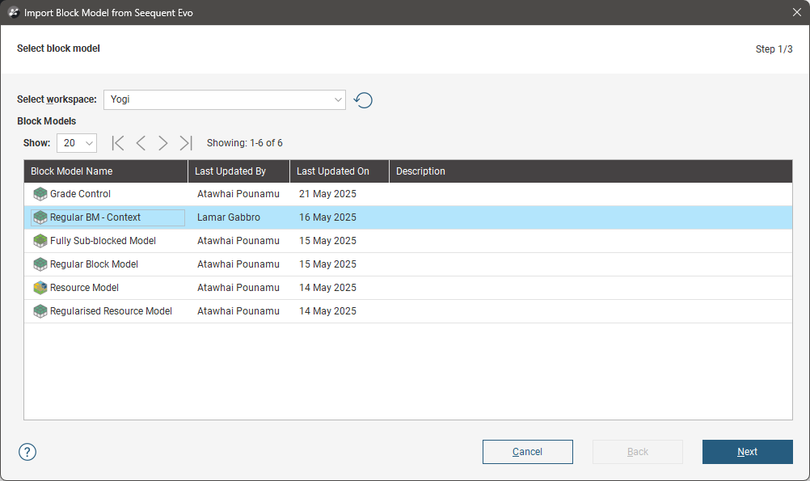
Task: Open the help question mark icon
Action: [27, 452]
